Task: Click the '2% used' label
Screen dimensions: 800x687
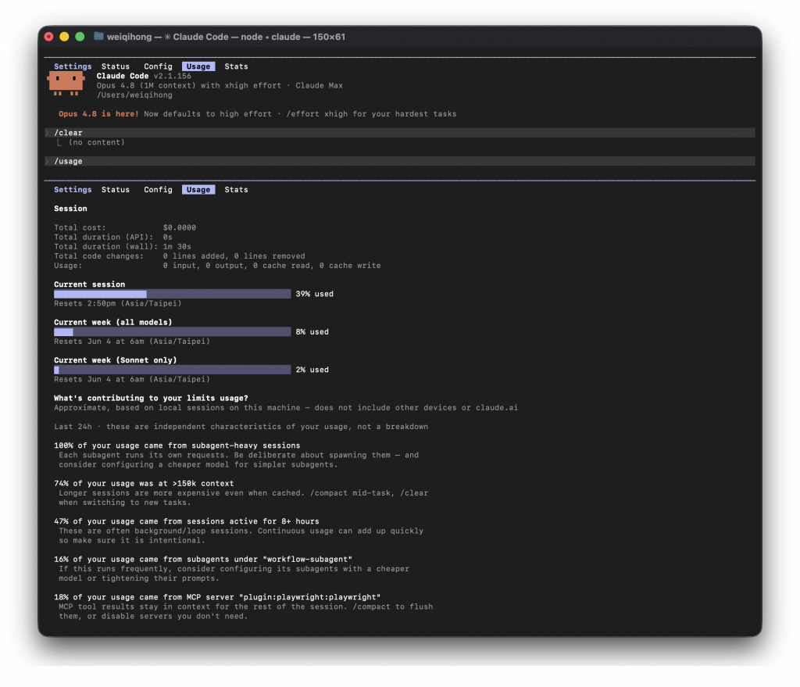Action: tap(312, 370)
